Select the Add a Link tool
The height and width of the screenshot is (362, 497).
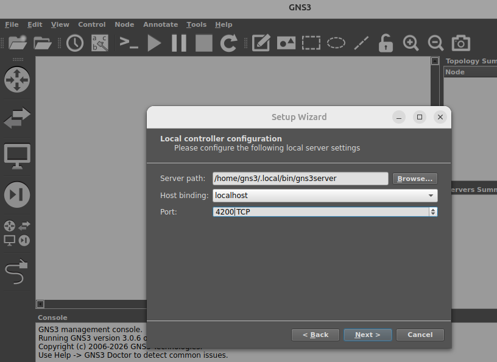17,272
